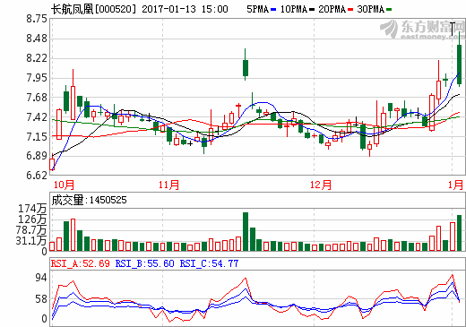Screen dimensions: 466x327
Task: Click the 6.62 price axis label
Action: coord(37,176)
